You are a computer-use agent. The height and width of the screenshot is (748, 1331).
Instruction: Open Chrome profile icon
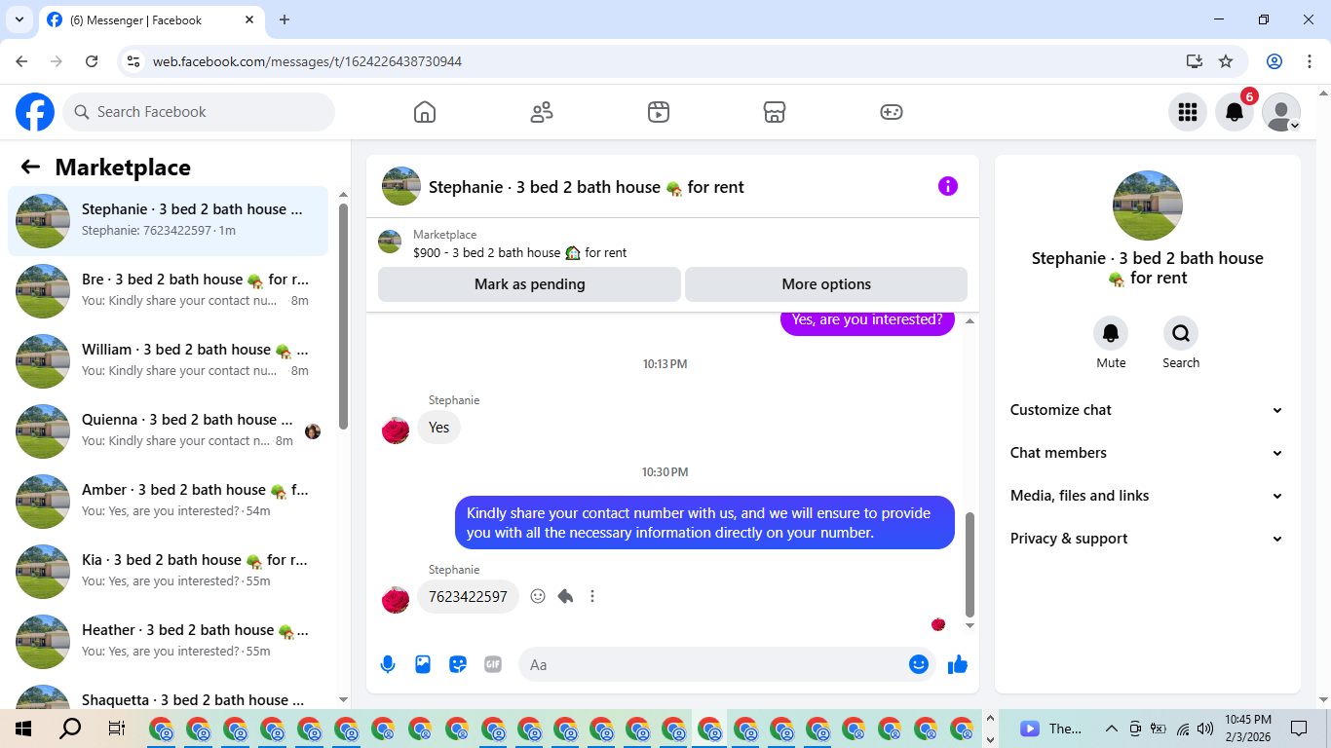pos(1274,61)
